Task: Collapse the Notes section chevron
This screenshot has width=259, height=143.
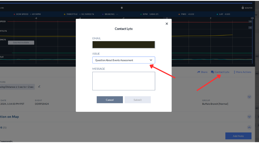Action: [249, 127]
